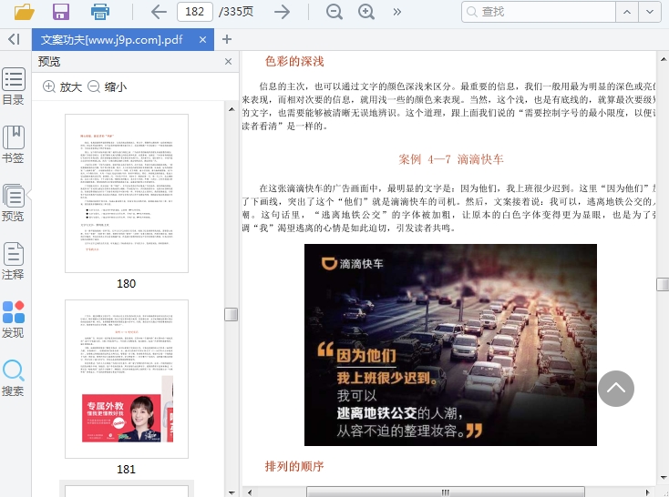Open the 发现 discover panel
This screenshot has height=497, width=669.
tap(14, 319)
